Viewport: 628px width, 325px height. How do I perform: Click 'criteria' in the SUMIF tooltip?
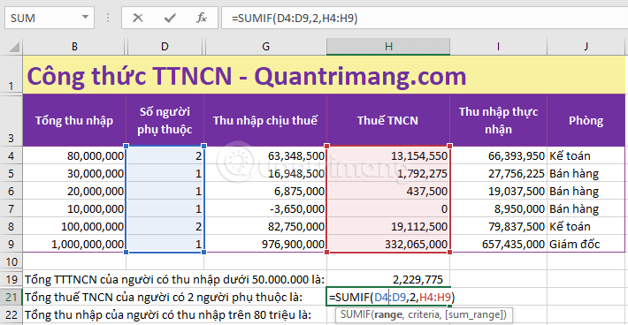[x=424, y=314]
